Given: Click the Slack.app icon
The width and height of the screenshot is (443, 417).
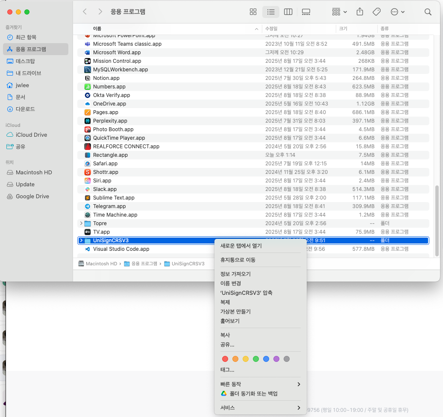Looking at the screenshot, I should click(88, 189).
